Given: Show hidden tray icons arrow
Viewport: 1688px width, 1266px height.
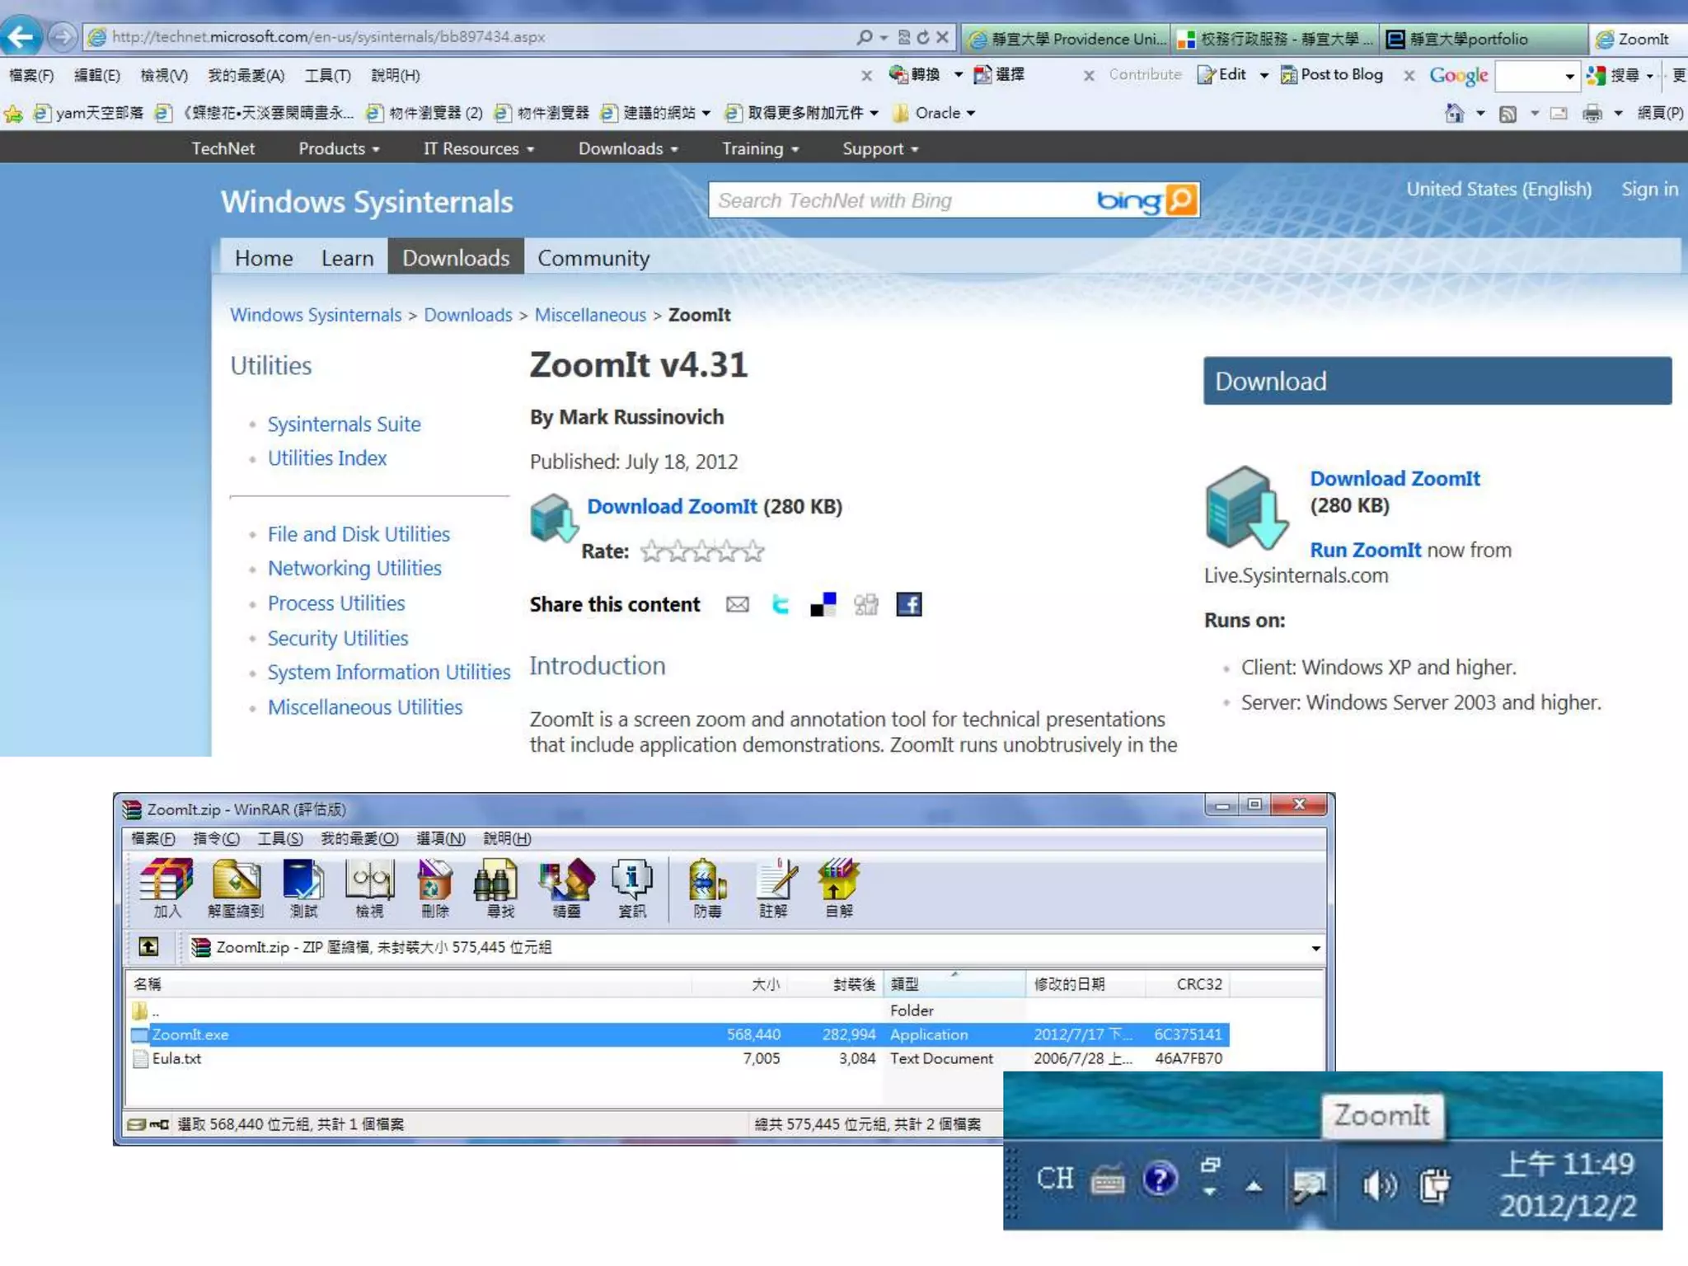Looking at the screenshot, I should tap(1254, 1186).
